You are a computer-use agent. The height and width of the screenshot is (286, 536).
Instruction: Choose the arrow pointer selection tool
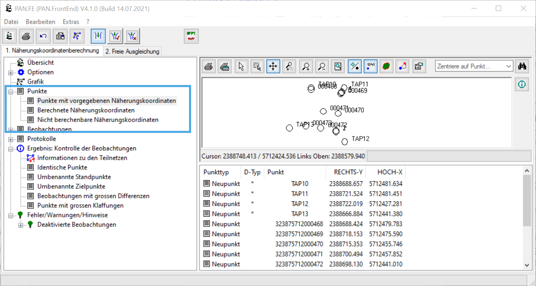241,66
